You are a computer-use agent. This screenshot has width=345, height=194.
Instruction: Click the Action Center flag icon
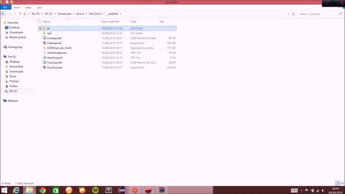[x=307, y=190]
